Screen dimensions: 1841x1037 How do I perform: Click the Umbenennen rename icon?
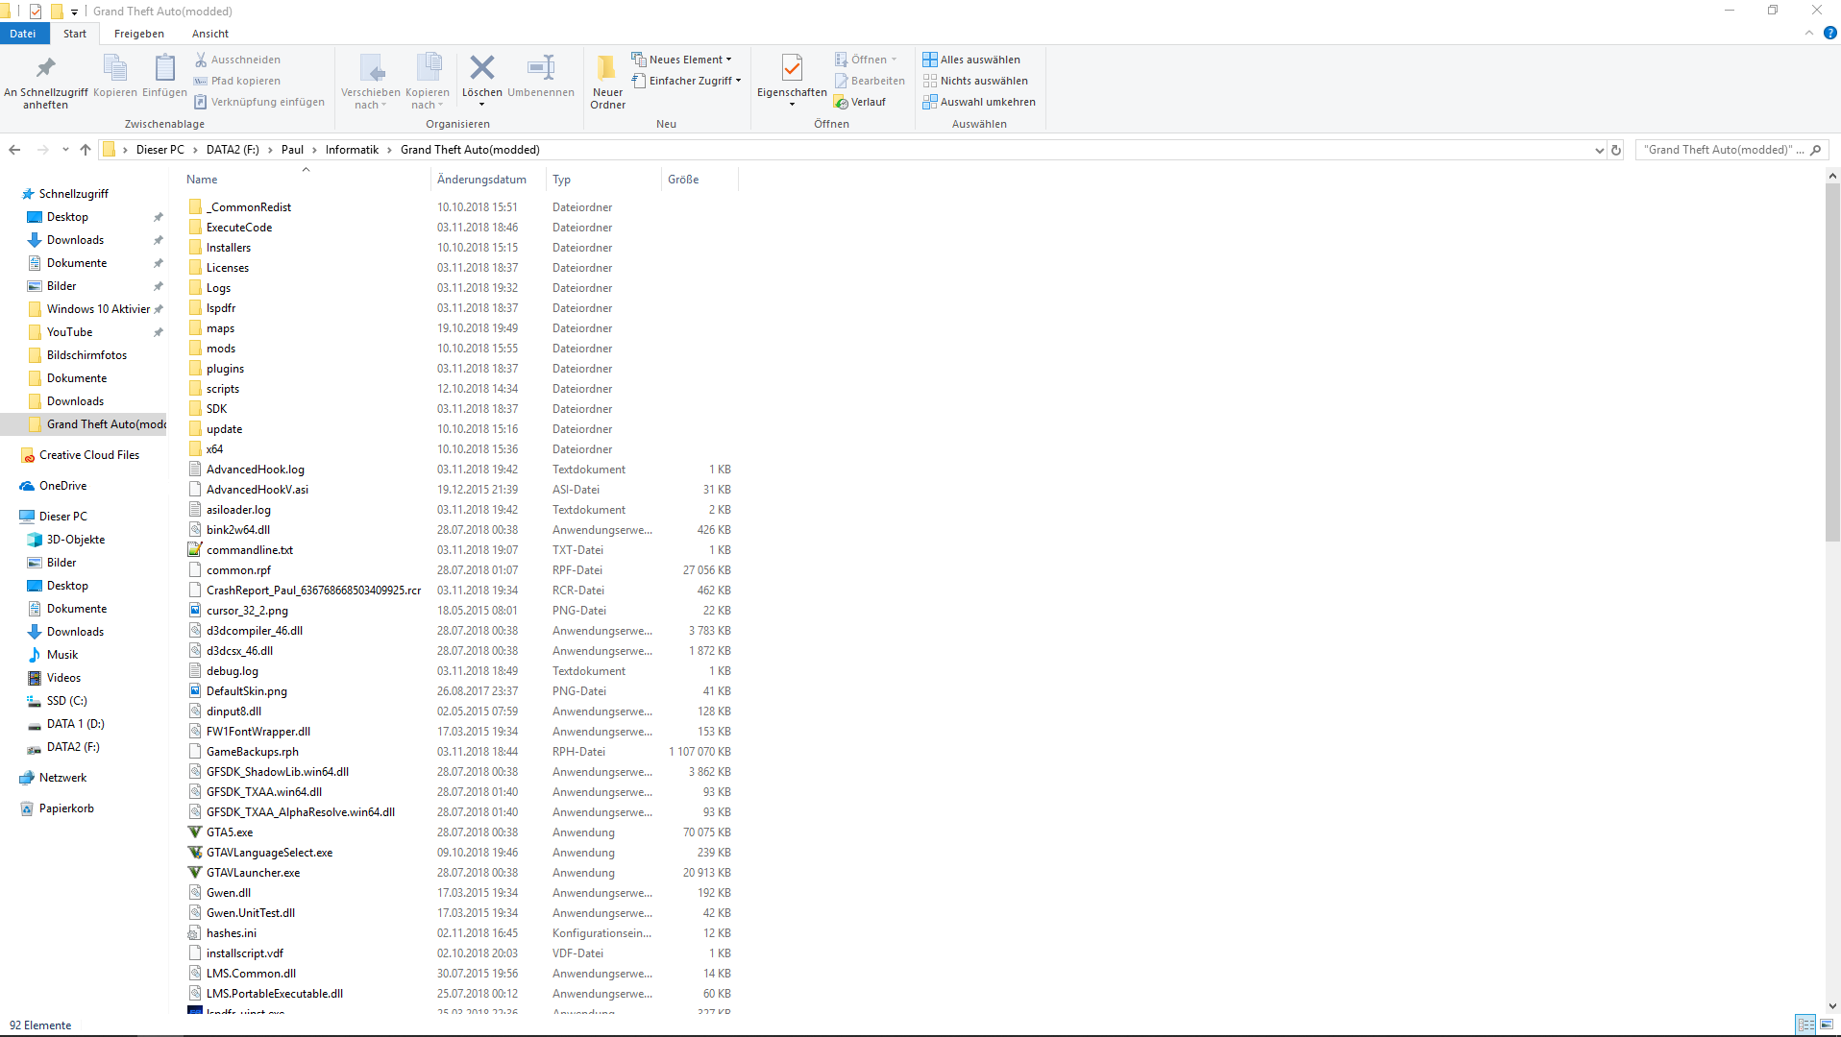(541, 67)
